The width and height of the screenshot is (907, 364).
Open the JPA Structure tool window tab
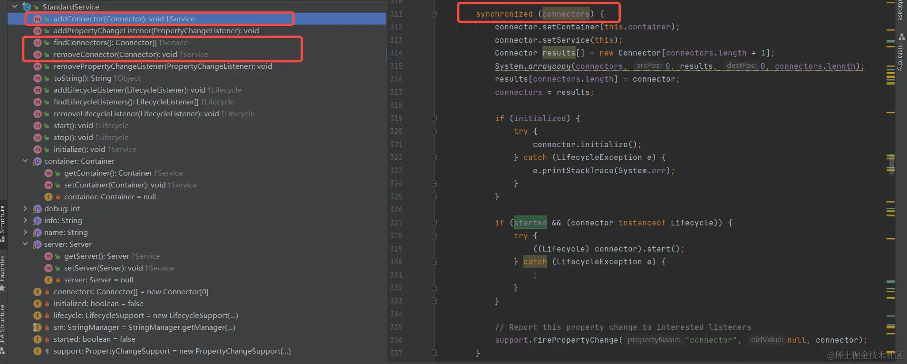pos(3,329)
